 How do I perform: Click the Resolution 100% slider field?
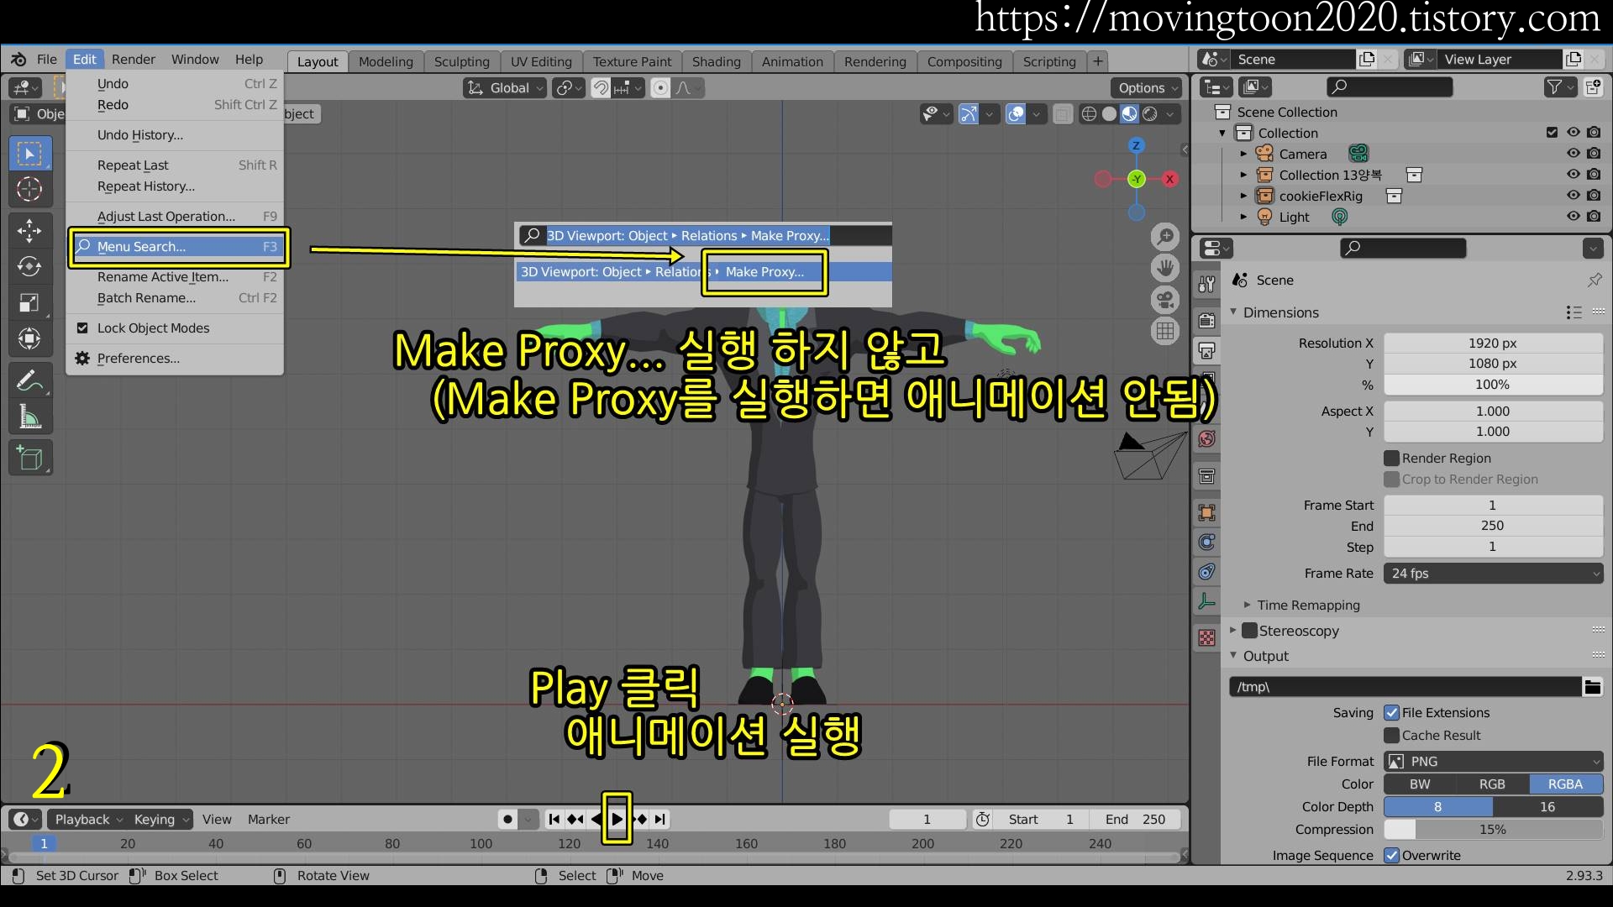point(1494,385)
